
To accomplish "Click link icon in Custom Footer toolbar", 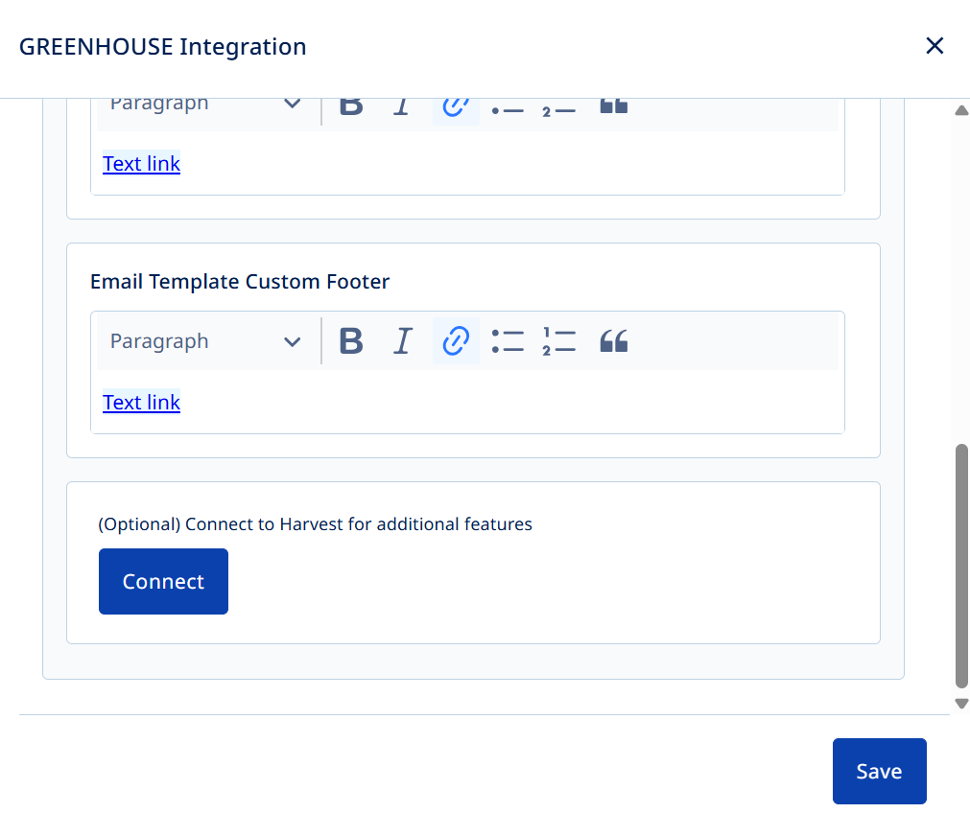I will coord(456,341).
